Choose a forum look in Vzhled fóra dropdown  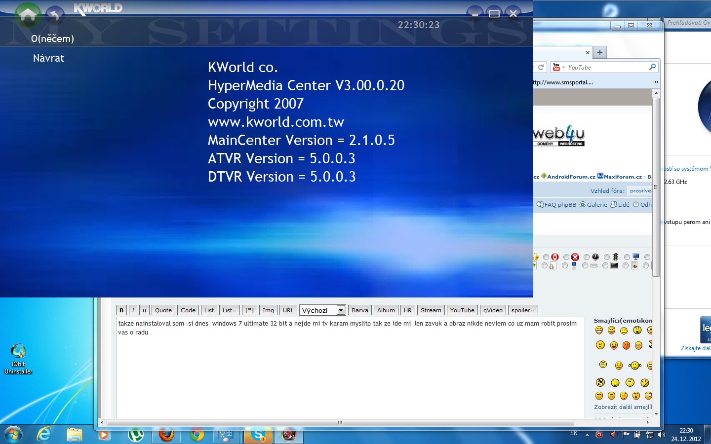coord(640,191)
